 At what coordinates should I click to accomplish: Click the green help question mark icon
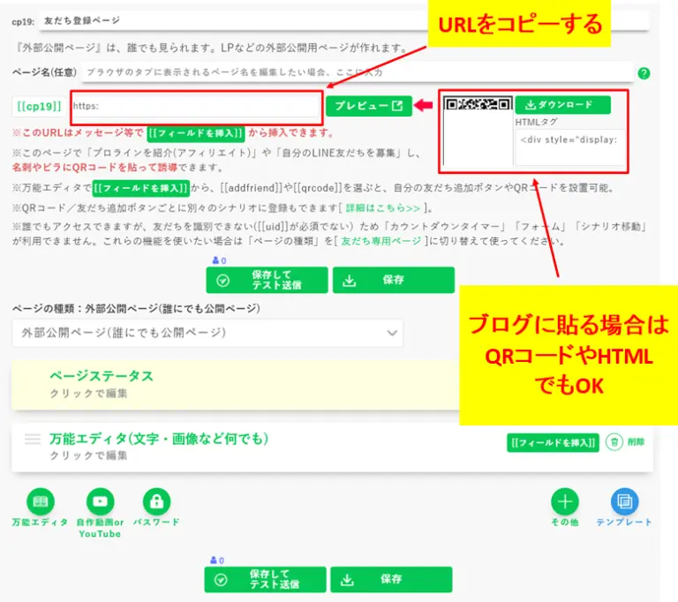[x=644, y=73]
